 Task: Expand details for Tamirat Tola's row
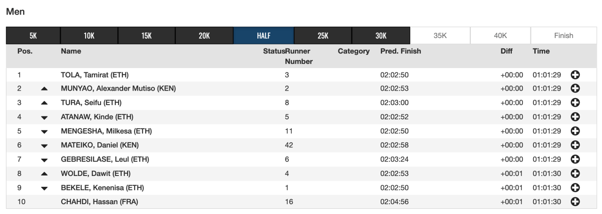tap(575, 74)
